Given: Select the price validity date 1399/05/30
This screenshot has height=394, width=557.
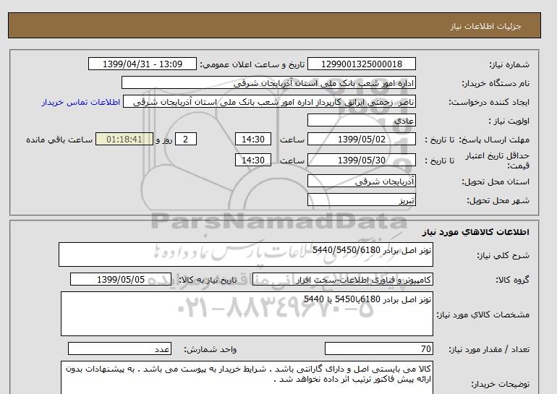Looking at the screenshot, I should 361,160.
